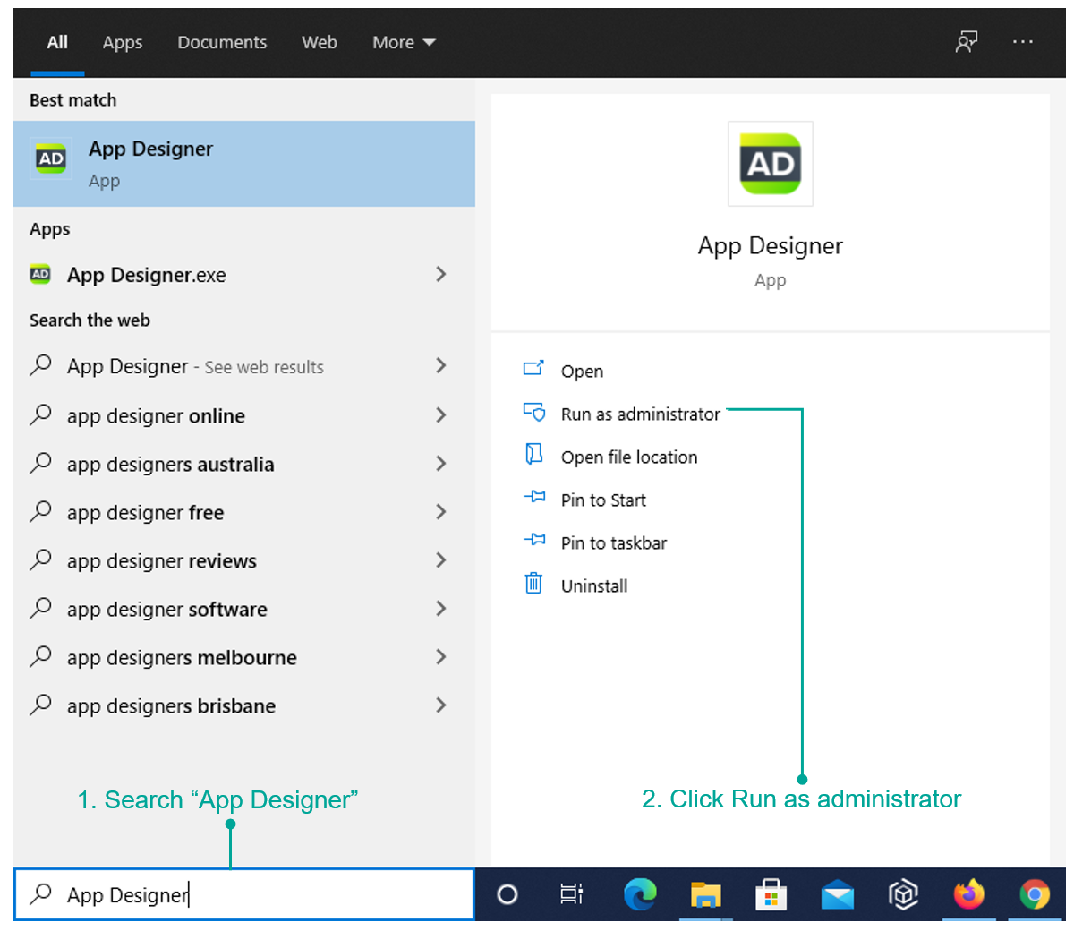Viewport: 1074px width, 931px height.
Task: Expand the More filter dropdown
Action: 404,42
